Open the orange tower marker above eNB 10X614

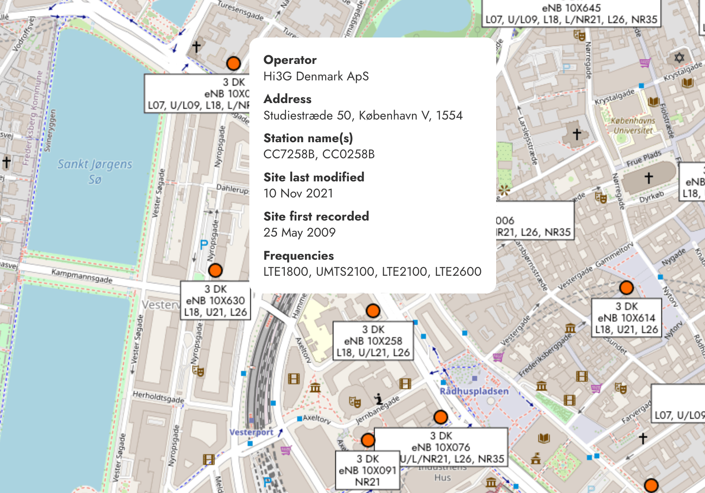pyautogui.click(x=626, y=288)
